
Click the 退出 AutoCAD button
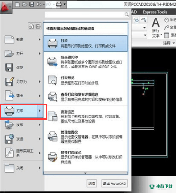point(114,183)
